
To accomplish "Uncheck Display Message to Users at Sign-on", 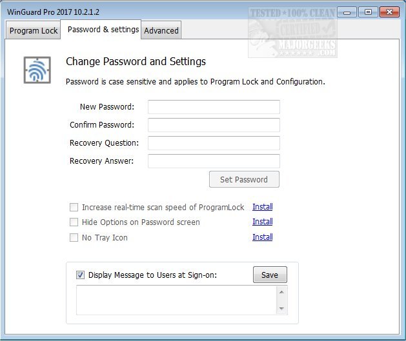I will coord(81,275).
